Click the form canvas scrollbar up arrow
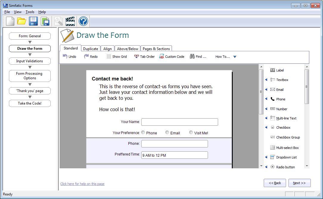The width and height of the screenshot is (323, 199). click(x=261, y=67)
